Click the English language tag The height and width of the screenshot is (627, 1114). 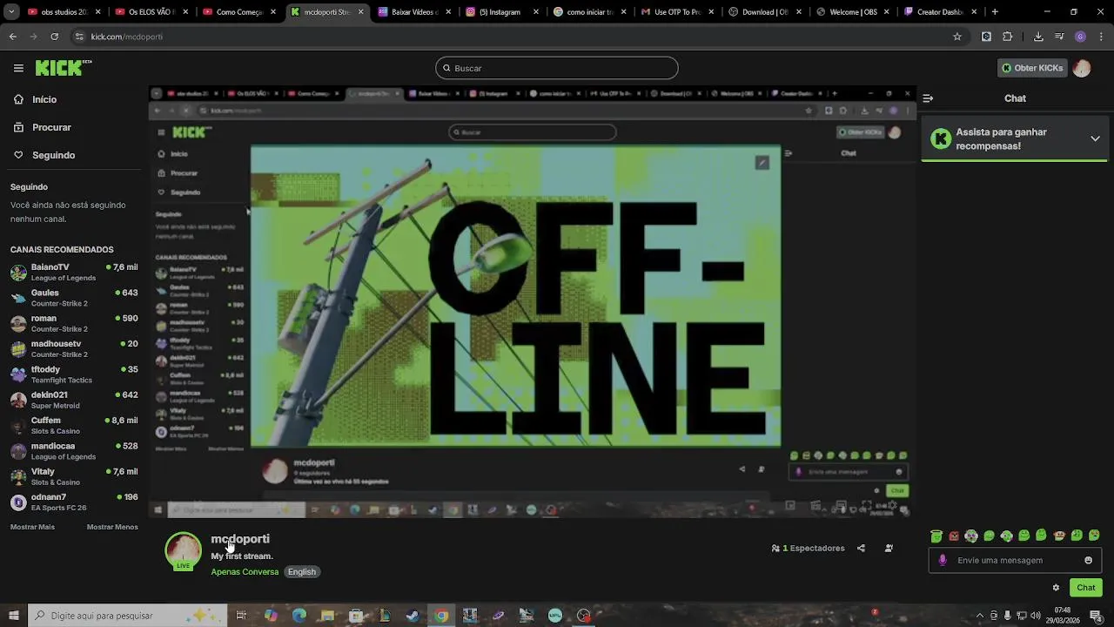tap(302, 572)
